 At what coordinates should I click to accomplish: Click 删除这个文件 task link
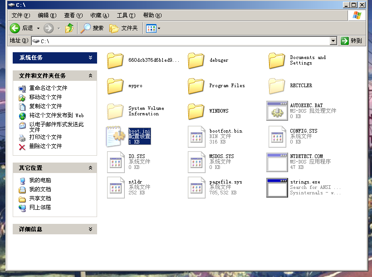click(x=45, y=146)
